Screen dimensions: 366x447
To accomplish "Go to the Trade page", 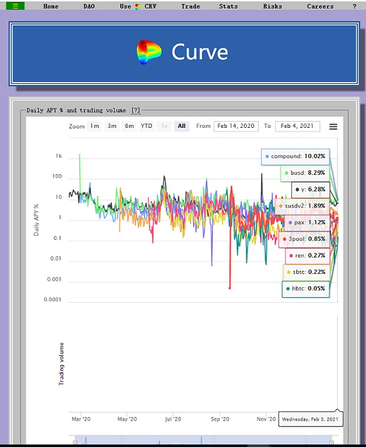I will 190,6.
